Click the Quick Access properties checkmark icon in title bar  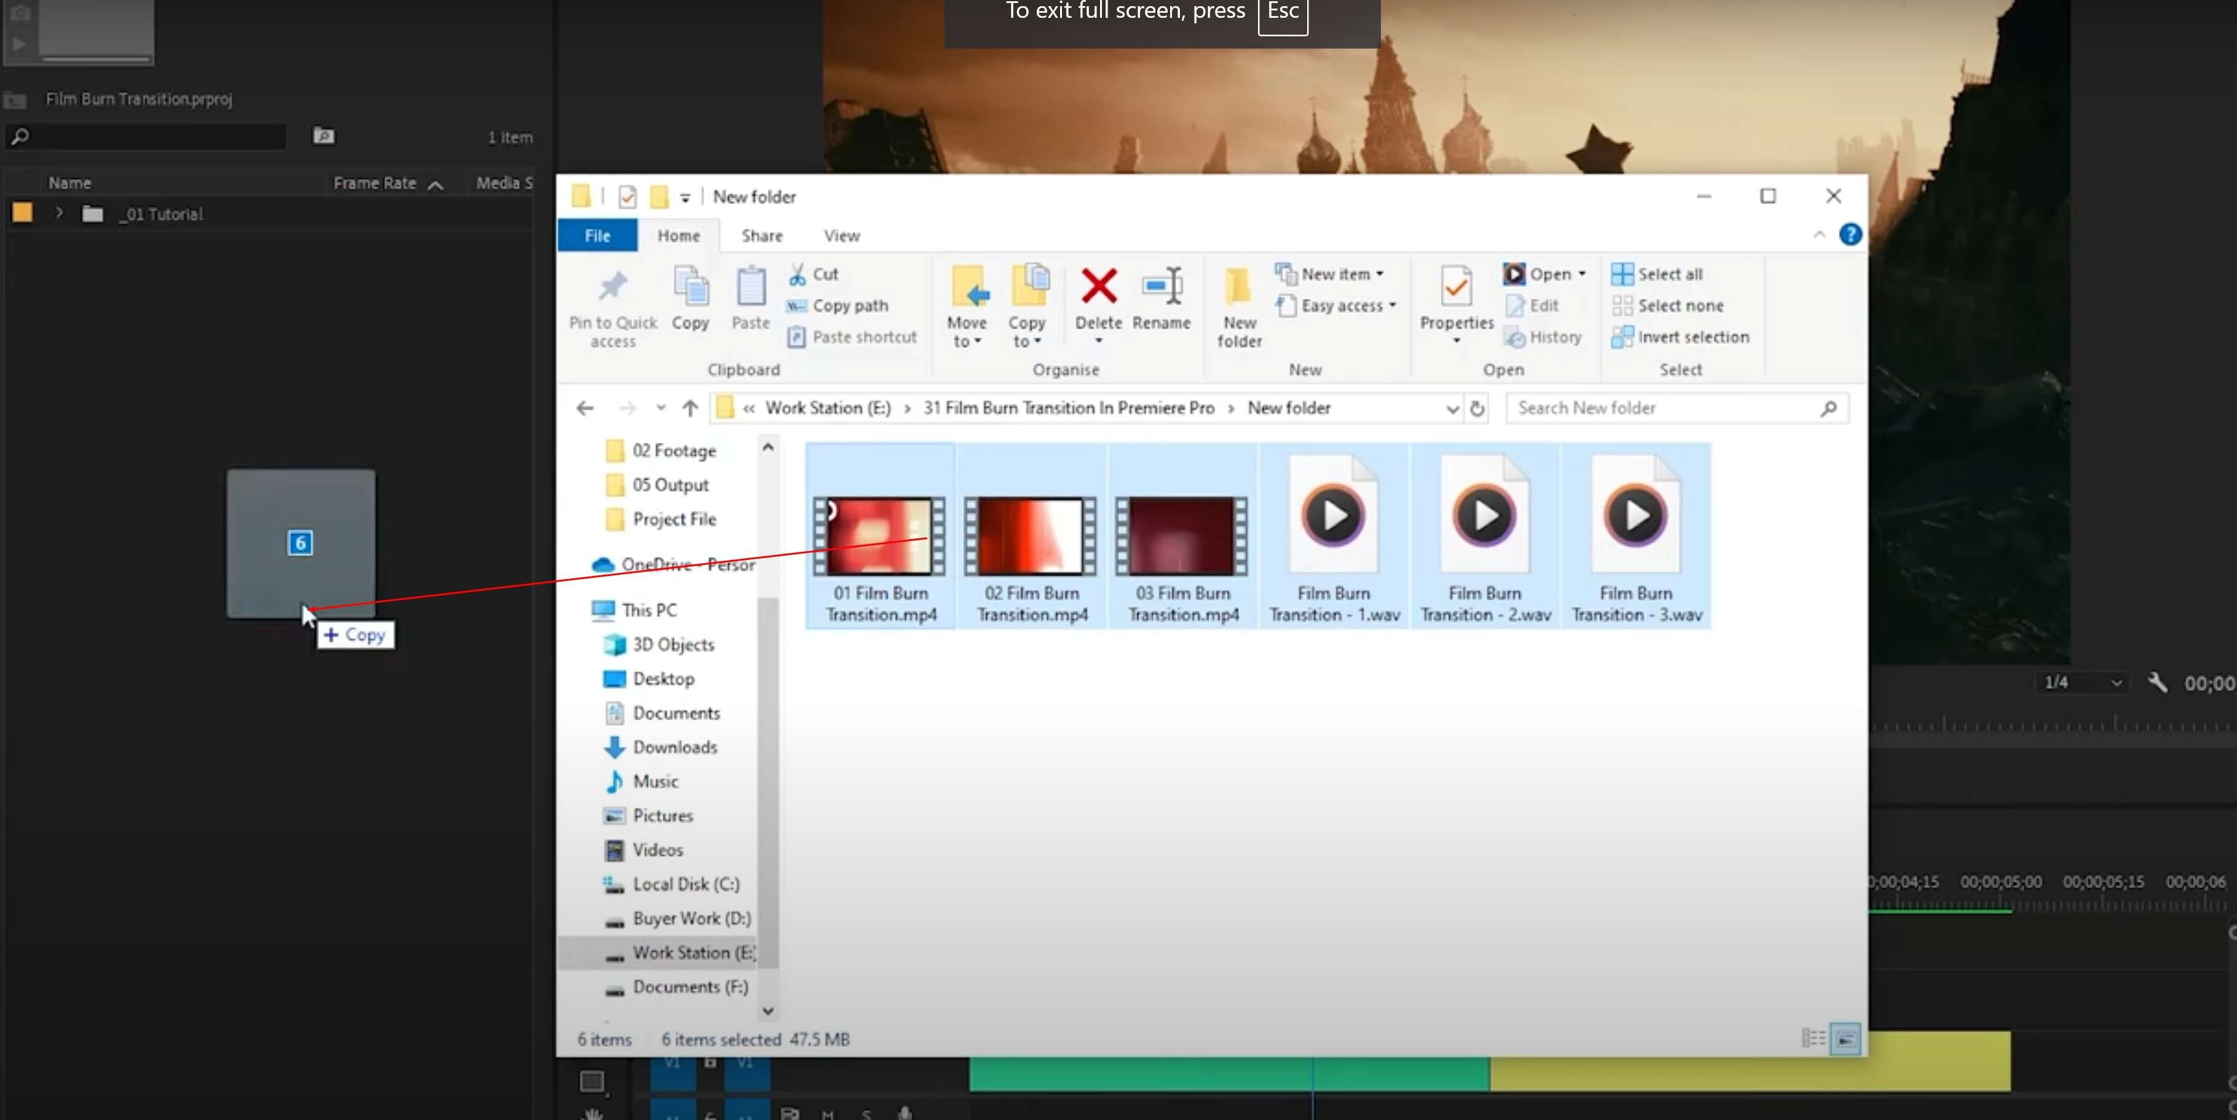point(627,197)
